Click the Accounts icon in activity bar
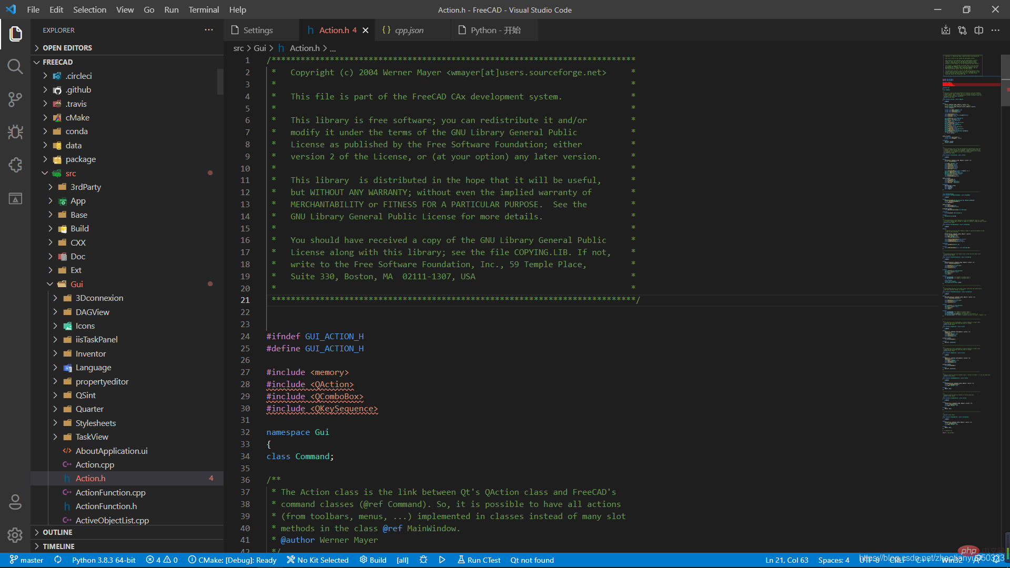Screen dimensions: 1010x568 pyautogui.click(x=15, y=502)
